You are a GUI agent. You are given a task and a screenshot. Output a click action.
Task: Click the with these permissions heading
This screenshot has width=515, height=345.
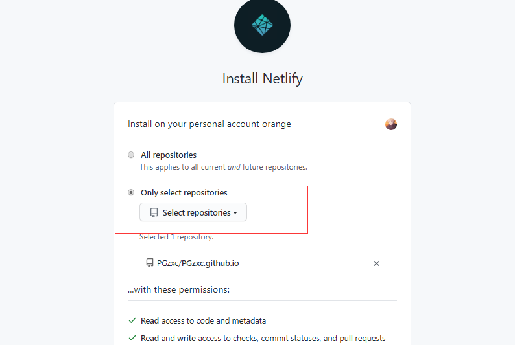(178, 289)
